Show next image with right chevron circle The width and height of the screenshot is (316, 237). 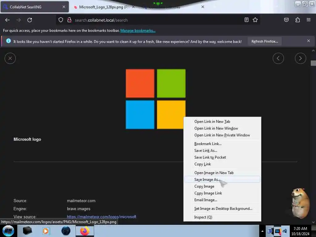click(x=300, y=58)
